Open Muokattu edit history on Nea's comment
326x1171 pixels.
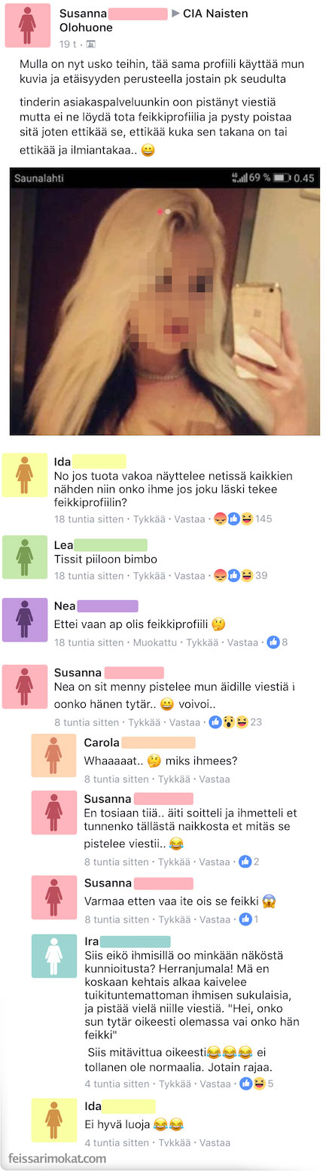click(x=155, y=642)
